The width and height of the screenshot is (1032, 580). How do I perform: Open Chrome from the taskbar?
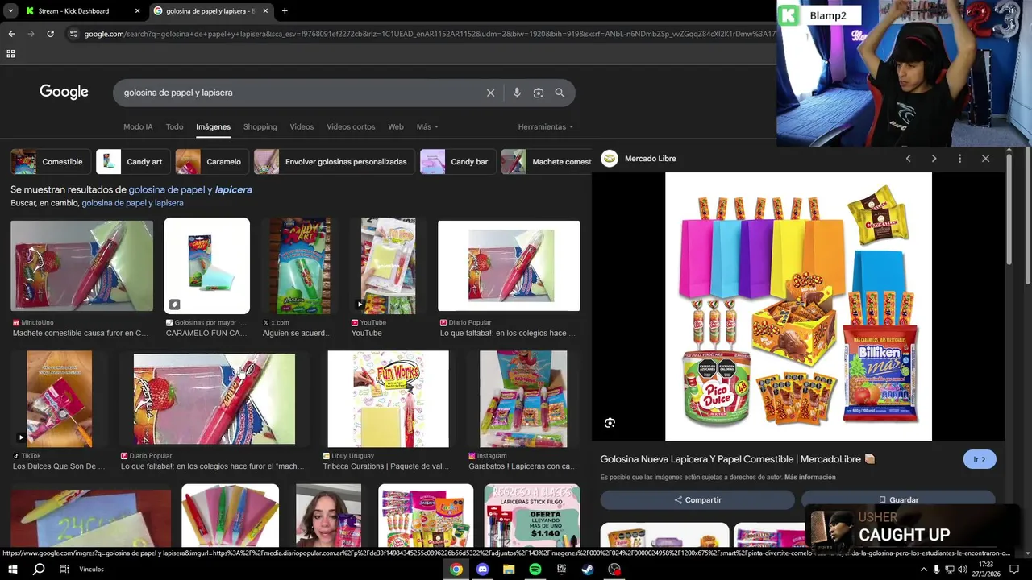coord(456,569)
